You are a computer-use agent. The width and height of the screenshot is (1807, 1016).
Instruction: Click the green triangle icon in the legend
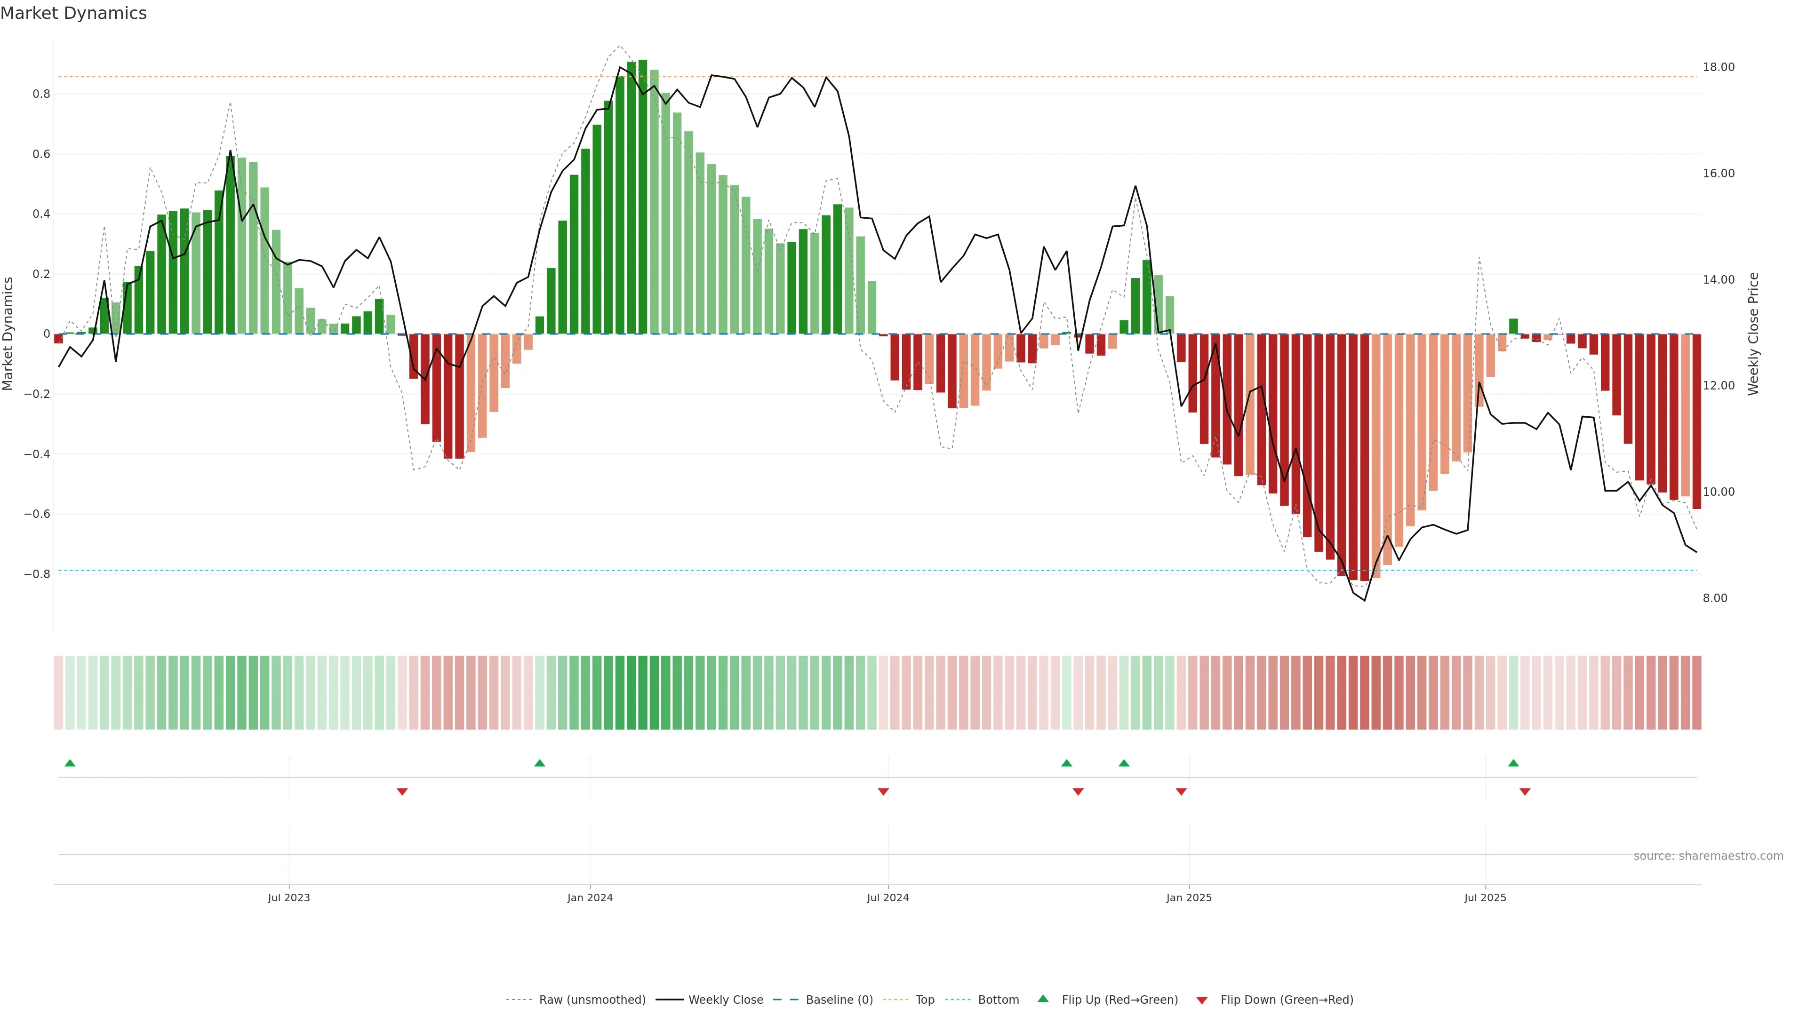[x=1043, y=999]
